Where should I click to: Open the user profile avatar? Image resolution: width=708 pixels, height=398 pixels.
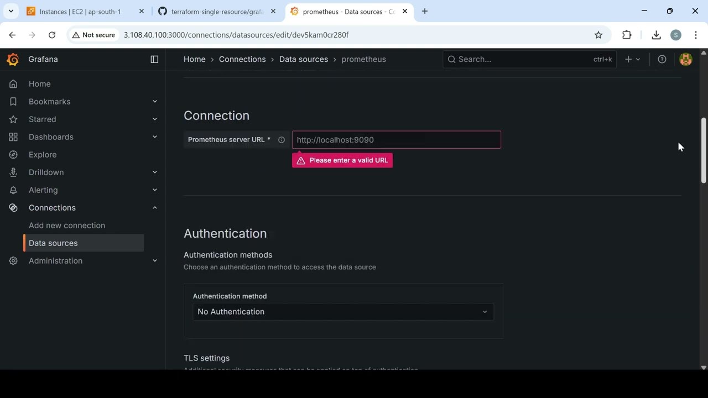point(686,59)
